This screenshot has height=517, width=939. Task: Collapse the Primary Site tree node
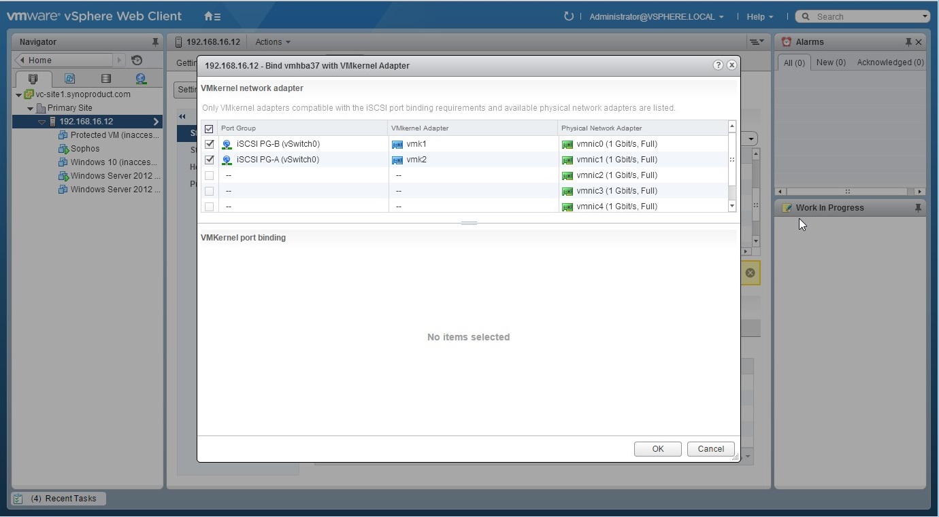pos(30,107)
